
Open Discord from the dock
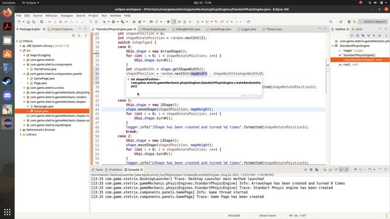click(x=7, y=96)
